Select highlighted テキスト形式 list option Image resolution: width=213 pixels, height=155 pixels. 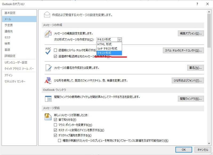[x=109, y=53]
